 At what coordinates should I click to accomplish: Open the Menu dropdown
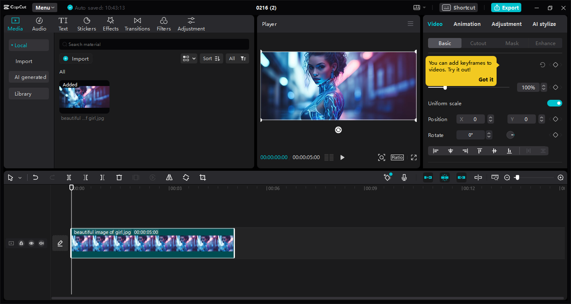point(45,8)
